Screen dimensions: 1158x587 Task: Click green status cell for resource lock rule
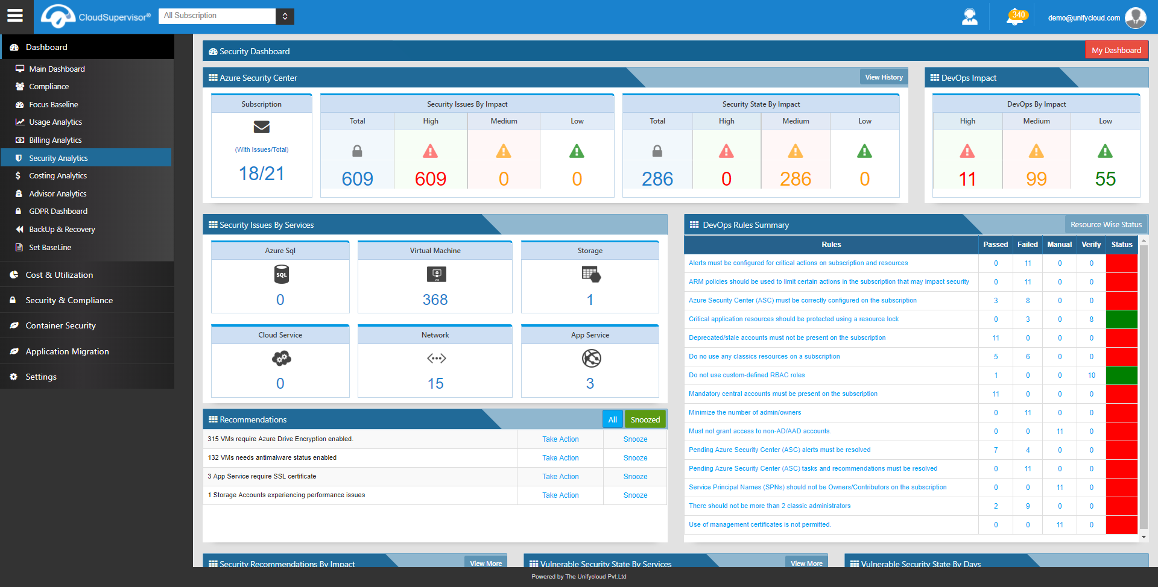point(1121,319)
